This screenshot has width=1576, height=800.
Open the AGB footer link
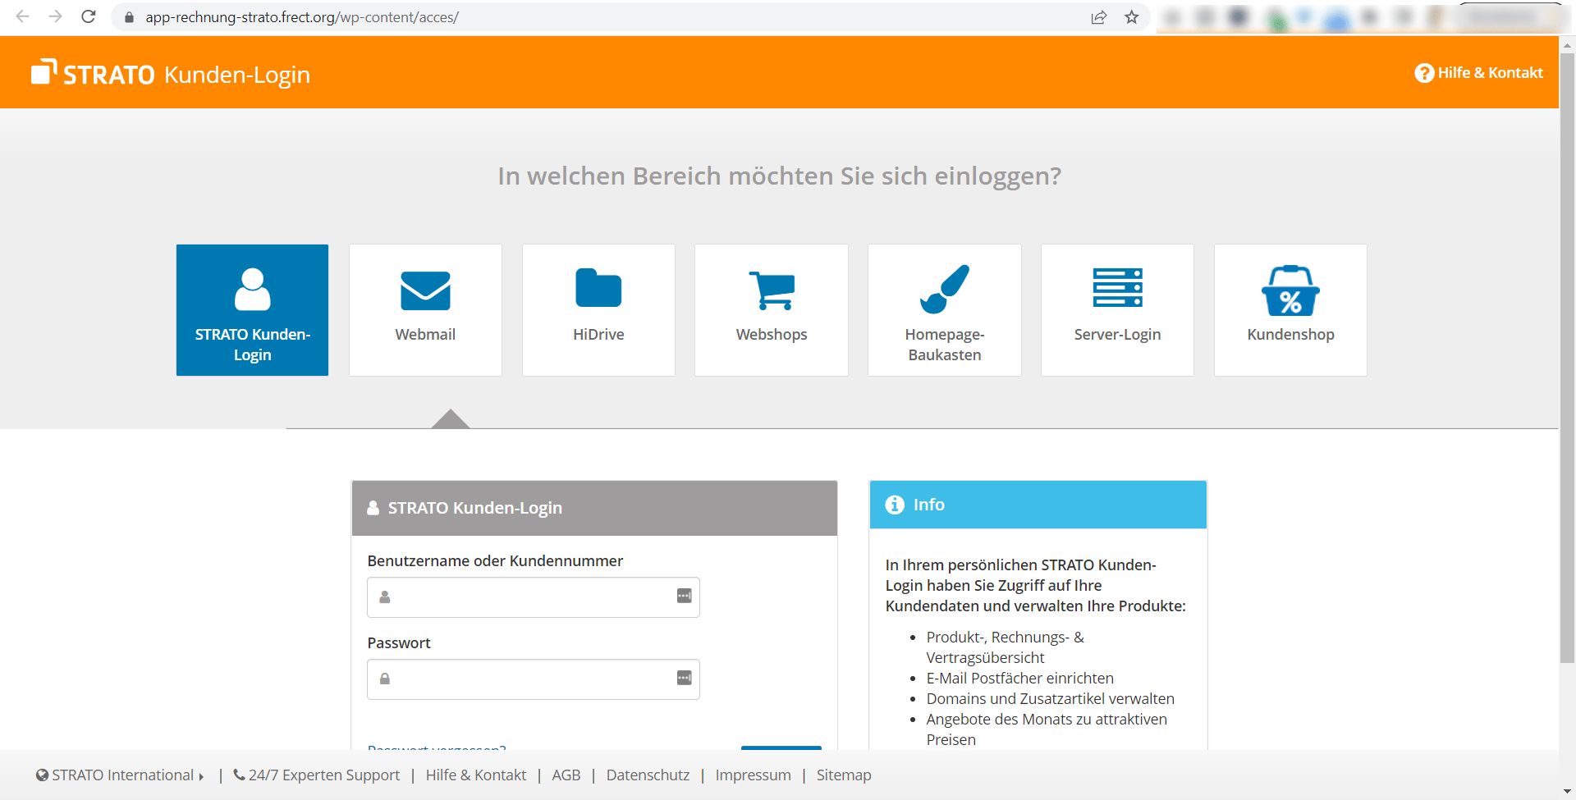click(x=566, y=775)
